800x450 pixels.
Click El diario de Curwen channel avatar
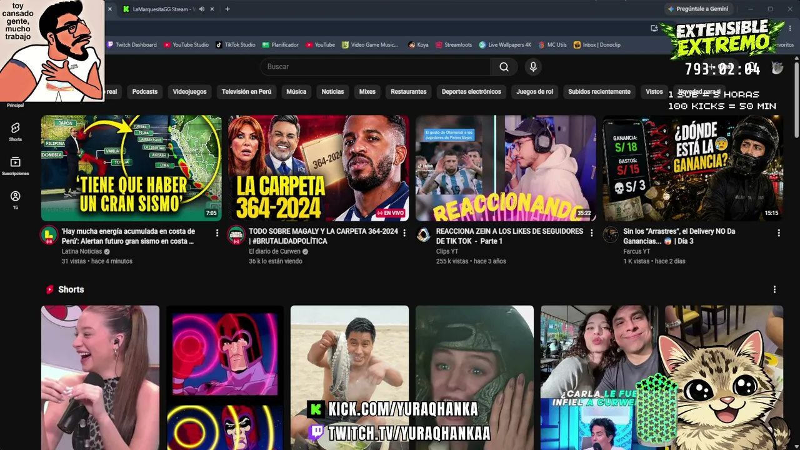click(236, 235)
